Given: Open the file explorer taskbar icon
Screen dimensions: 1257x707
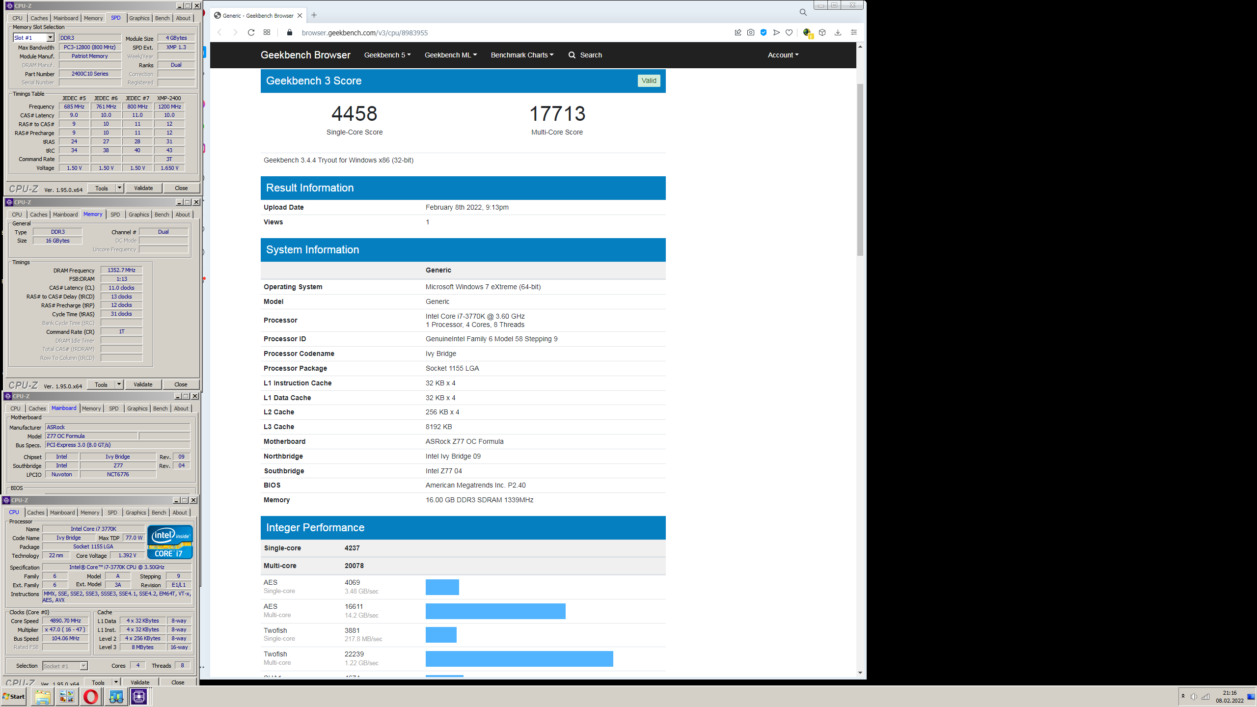Looking at the screenshot, I should [43, 696].
